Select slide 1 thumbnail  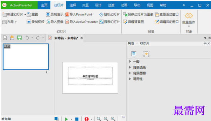[x=26, y=57]
